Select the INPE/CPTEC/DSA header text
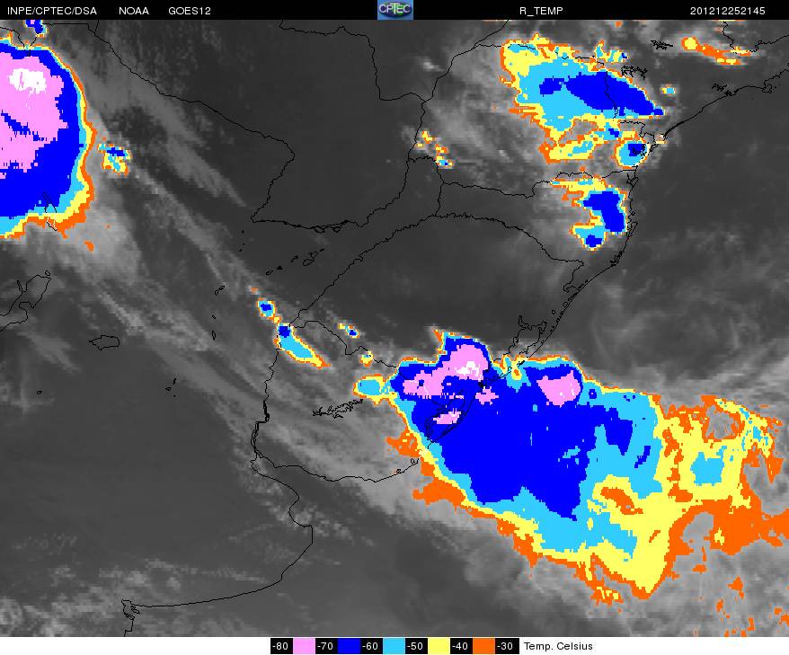 point(52,11)
